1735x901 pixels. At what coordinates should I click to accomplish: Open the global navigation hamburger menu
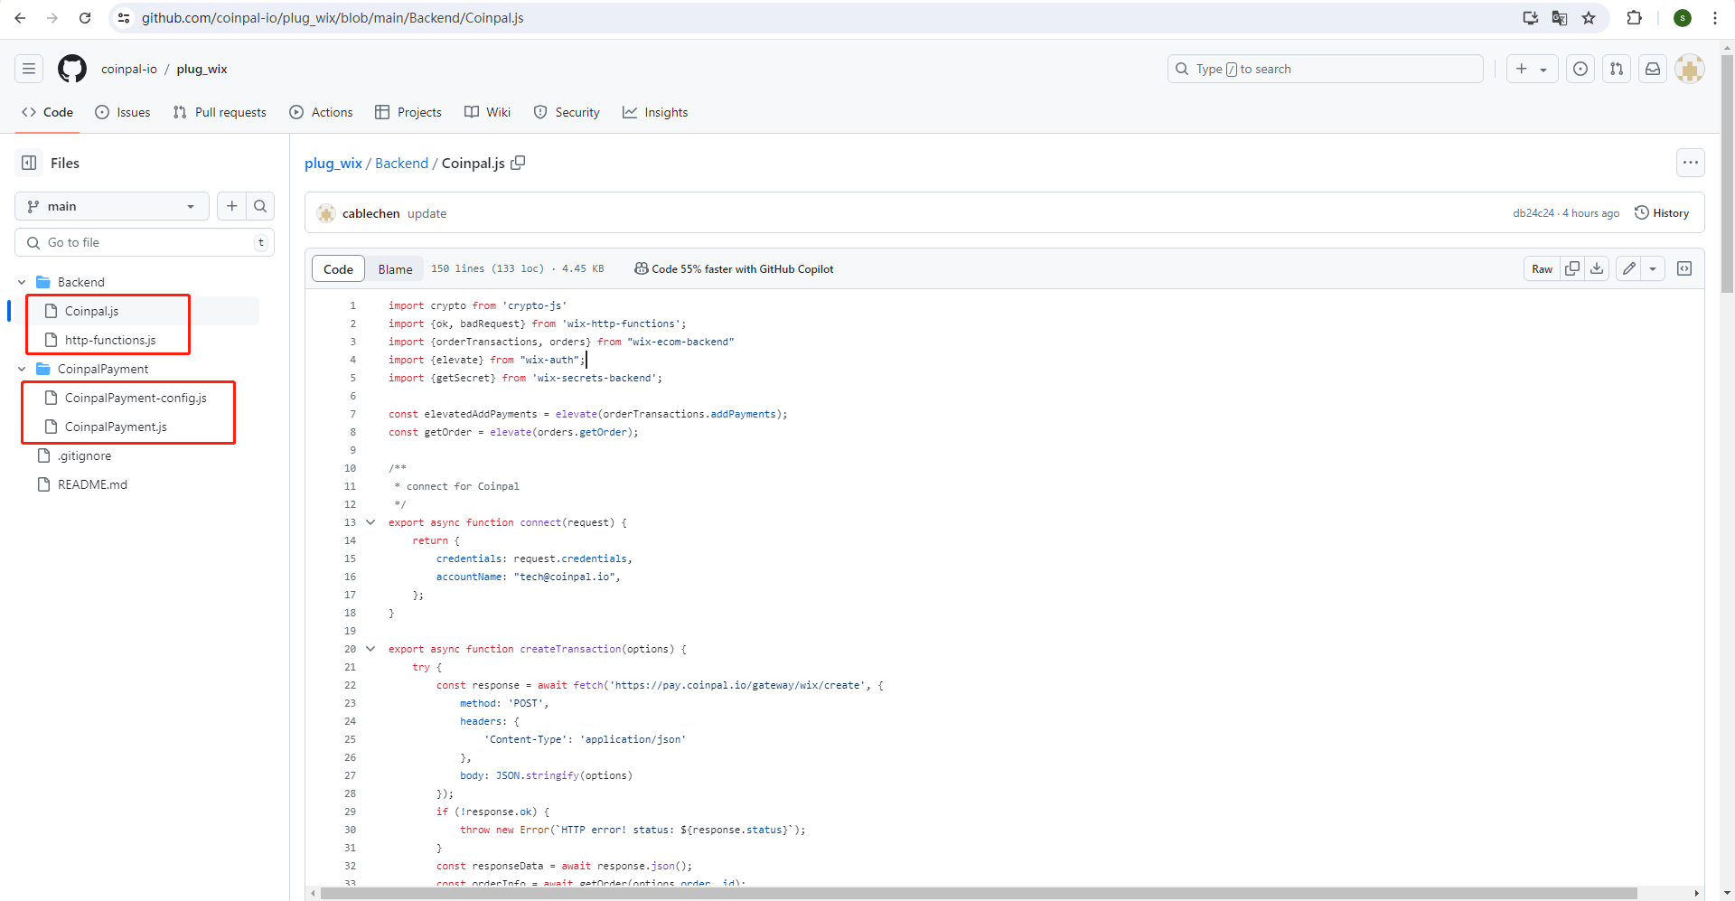tap(29, 69)
